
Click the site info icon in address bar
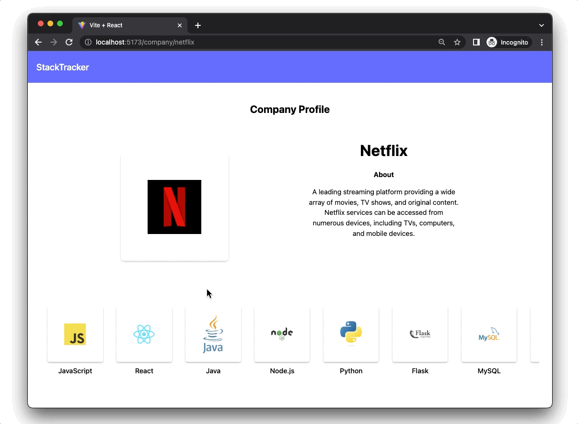point(88,42)
